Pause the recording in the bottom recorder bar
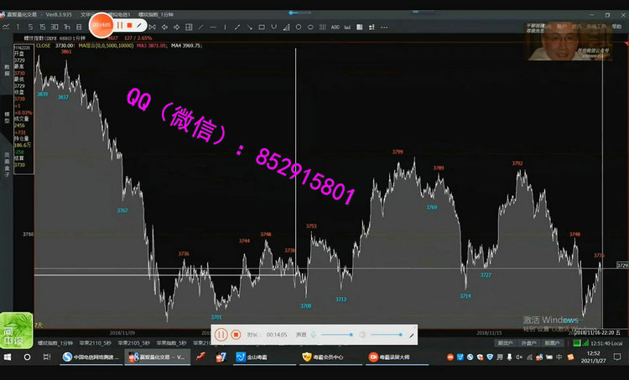The height and width of the screenshot is (380, 629). (221, 335)
